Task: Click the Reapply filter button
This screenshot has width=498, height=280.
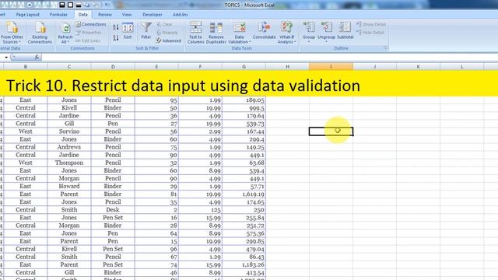Action: point(167,33)
